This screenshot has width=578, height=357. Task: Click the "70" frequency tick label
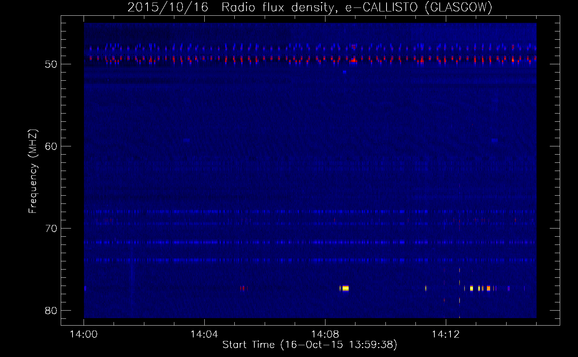pyautogui.click(x=51, y=228)
